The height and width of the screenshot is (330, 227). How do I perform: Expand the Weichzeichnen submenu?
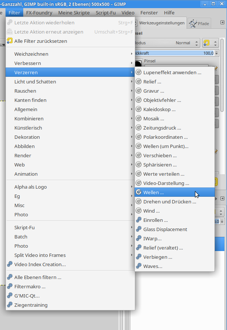(x=70, y=54)
